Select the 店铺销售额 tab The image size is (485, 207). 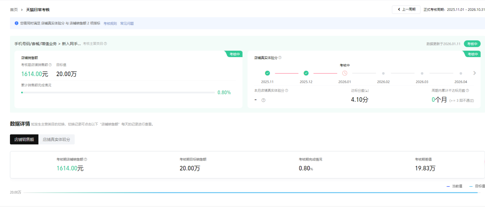[x=24, y=140]
